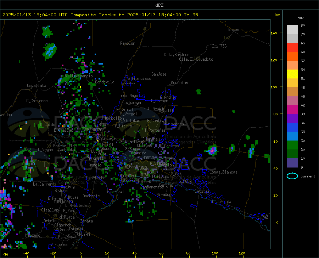Click the L_Dormida place label

[221, 202]
